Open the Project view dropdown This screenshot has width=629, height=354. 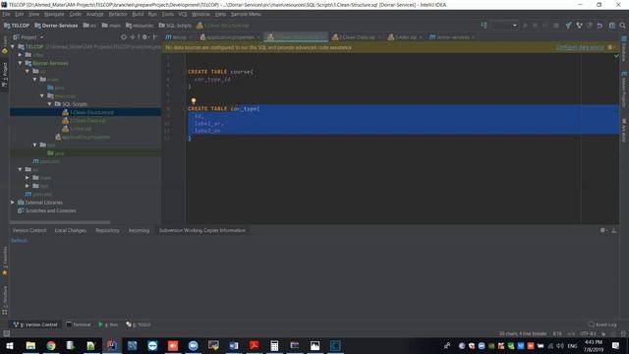[x=29, y=37]
